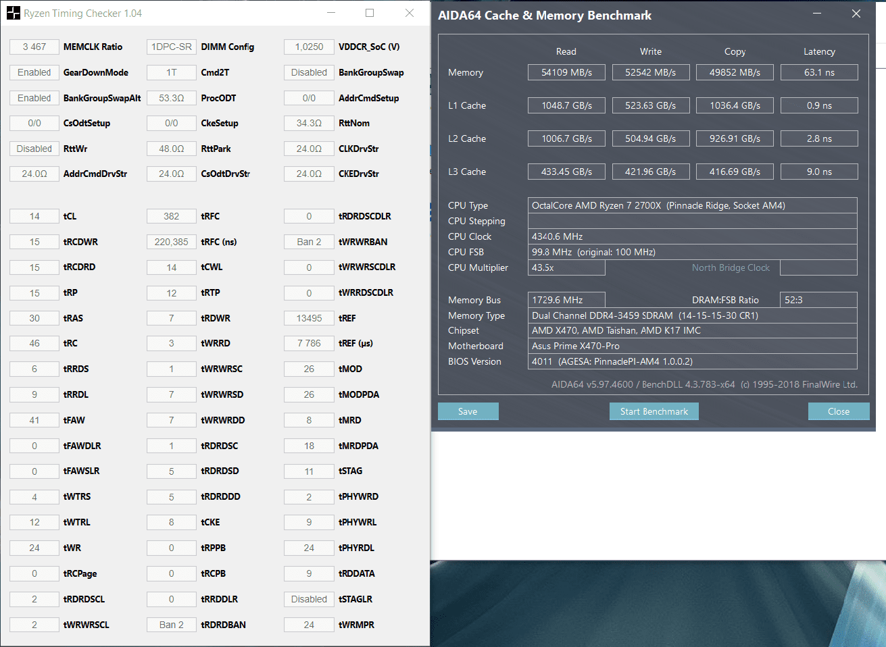Click the RttNom 34.3Ω field
The height and width of the screenshot is (647, 886).
[x=309, y=123]
